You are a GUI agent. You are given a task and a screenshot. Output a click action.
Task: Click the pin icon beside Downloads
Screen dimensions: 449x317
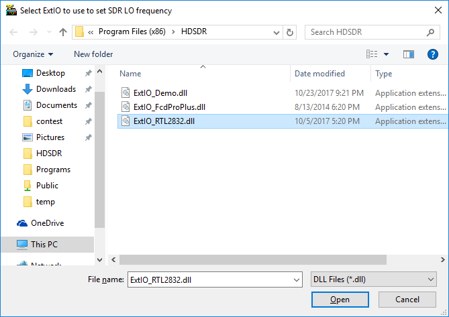coord(88,89)
